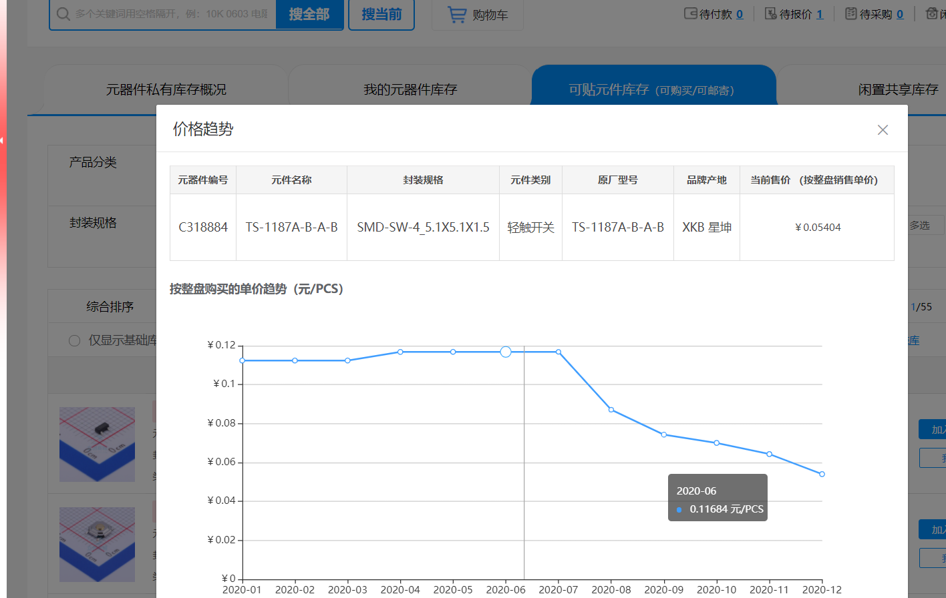Click the magnifier icon in search box

(63, 14)
